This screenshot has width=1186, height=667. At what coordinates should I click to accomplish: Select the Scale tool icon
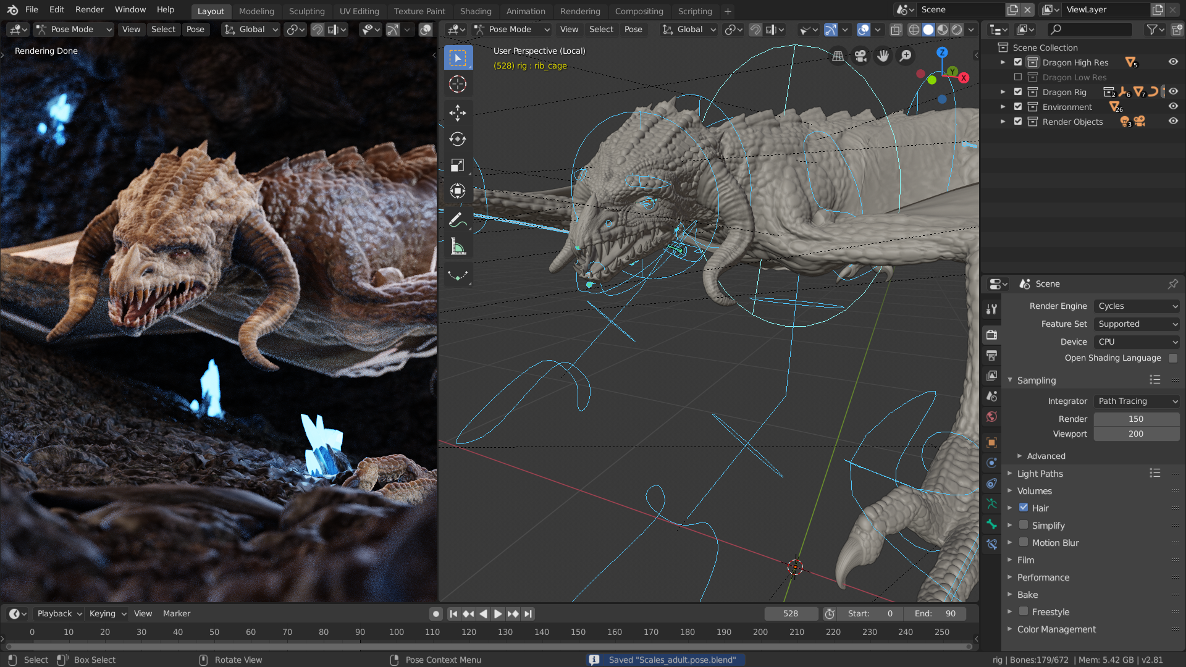point(458,165)
